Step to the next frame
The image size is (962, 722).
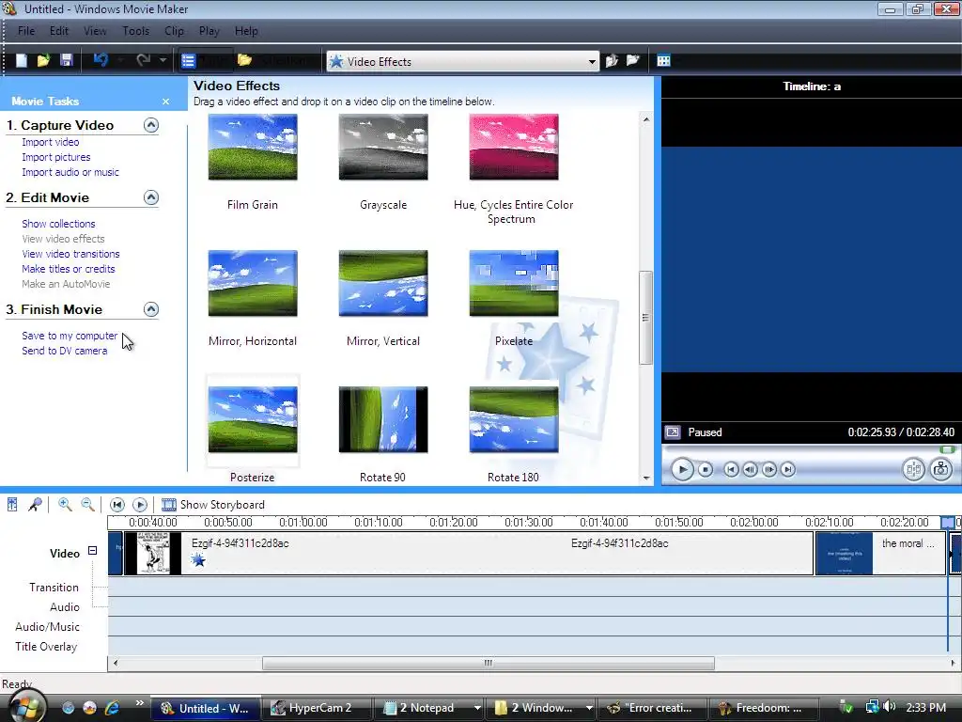768,470
